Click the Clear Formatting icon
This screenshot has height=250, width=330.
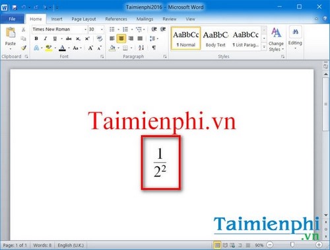[100, 38]
